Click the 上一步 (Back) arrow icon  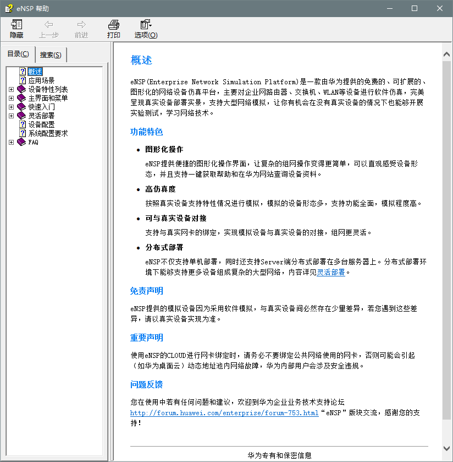pos(49,24)
